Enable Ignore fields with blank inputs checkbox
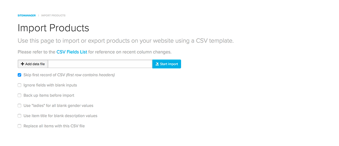Viewport: 339px width, 146px height. (x=19, y=85)
